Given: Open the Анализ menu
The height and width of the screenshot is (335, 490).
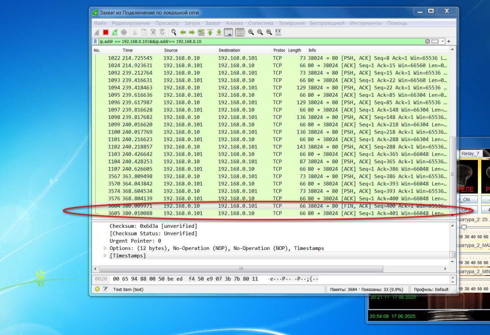Looking at the screenshot, I should [x=234, y=23].
